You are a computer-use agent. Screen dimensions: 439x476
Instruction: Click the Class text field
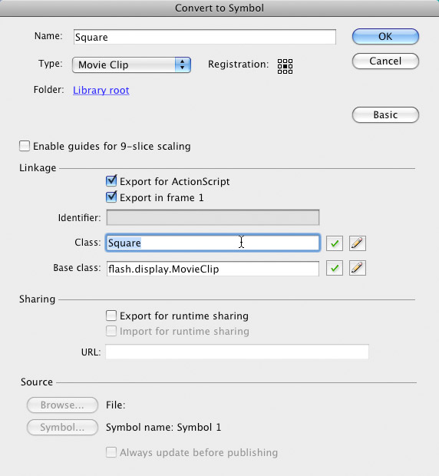[x=213, y=243]
